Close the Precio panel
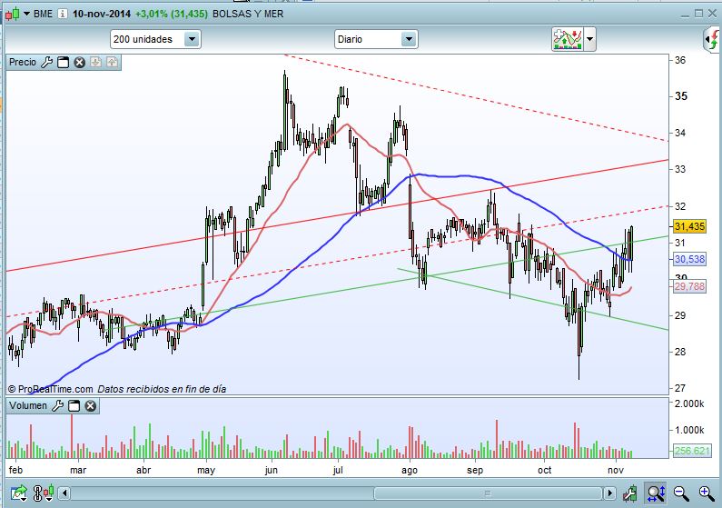 [80, 62]
